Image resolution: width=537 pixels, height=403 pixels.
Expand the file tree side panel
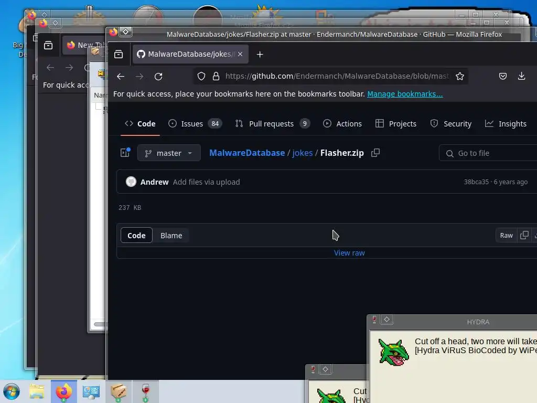[125, 153]
